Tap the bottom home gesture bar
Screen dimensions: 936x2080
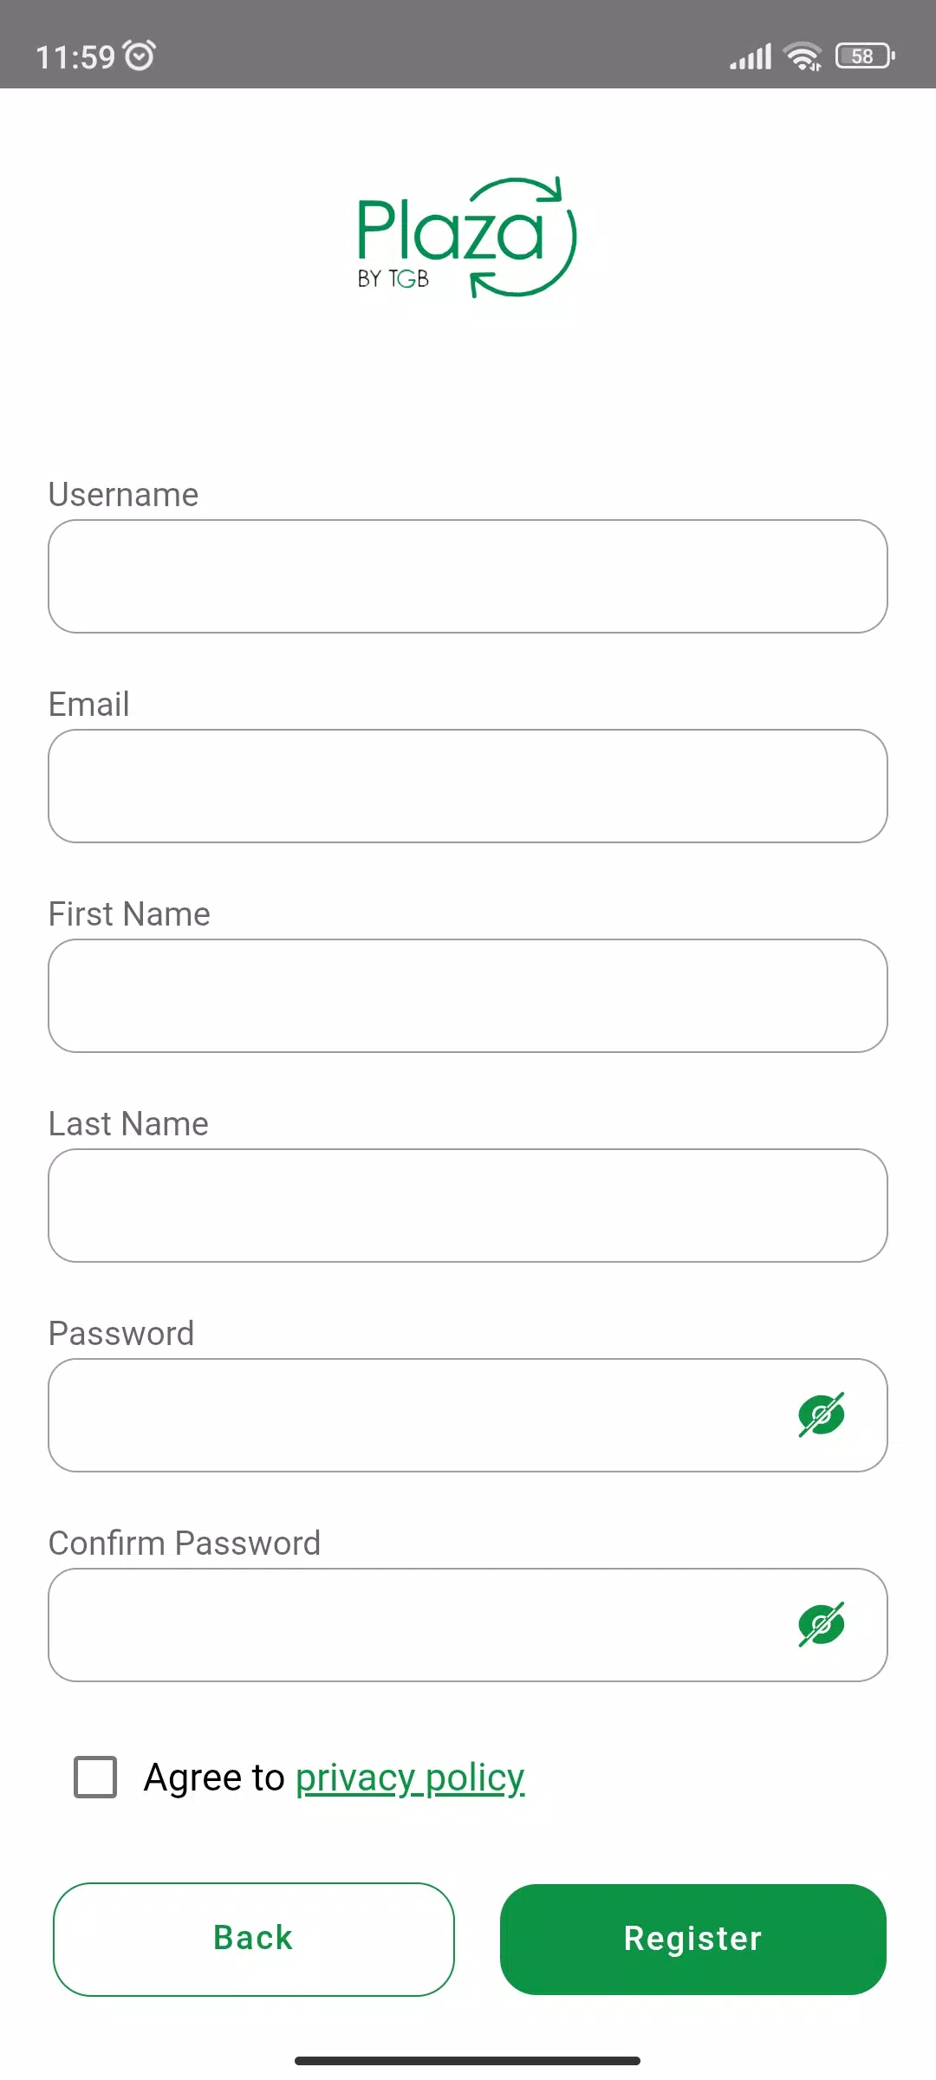468,2060
